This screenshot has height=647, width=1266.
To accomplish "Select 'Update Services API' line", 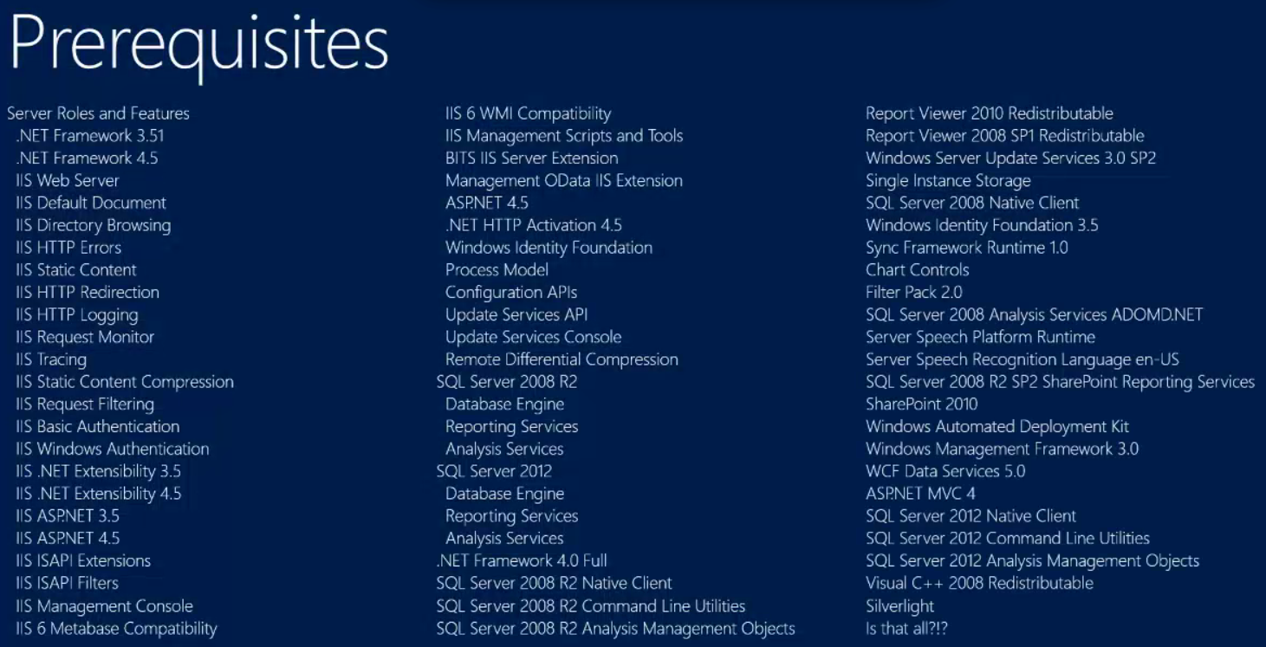I will point(517,315).
